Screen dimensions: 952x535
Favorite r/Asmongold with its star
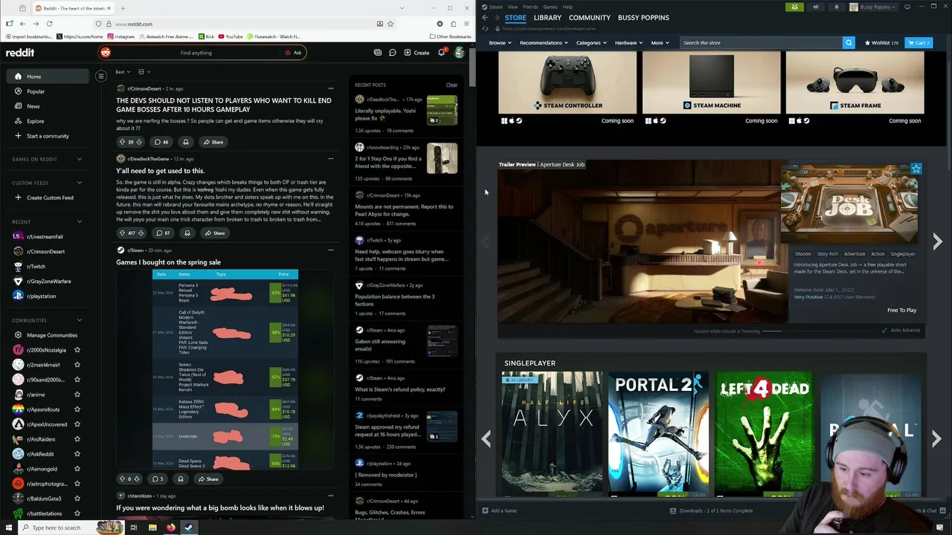[x=77, y=469]
